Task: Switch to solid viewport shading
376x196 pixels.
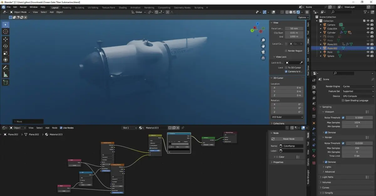Action: [x=290, y=12]
